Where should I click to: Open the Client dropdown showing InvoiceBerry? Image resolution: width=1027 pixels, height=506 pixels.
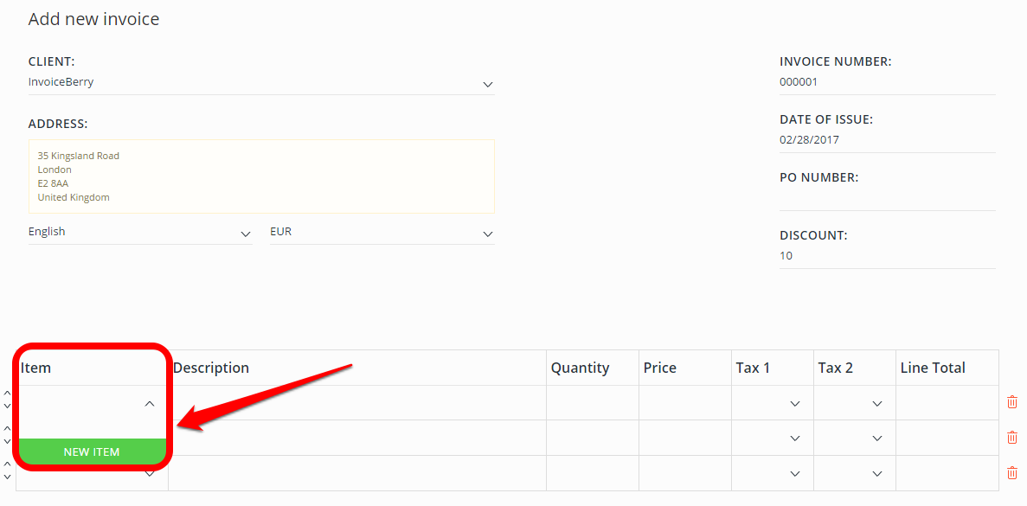[261, 83]
